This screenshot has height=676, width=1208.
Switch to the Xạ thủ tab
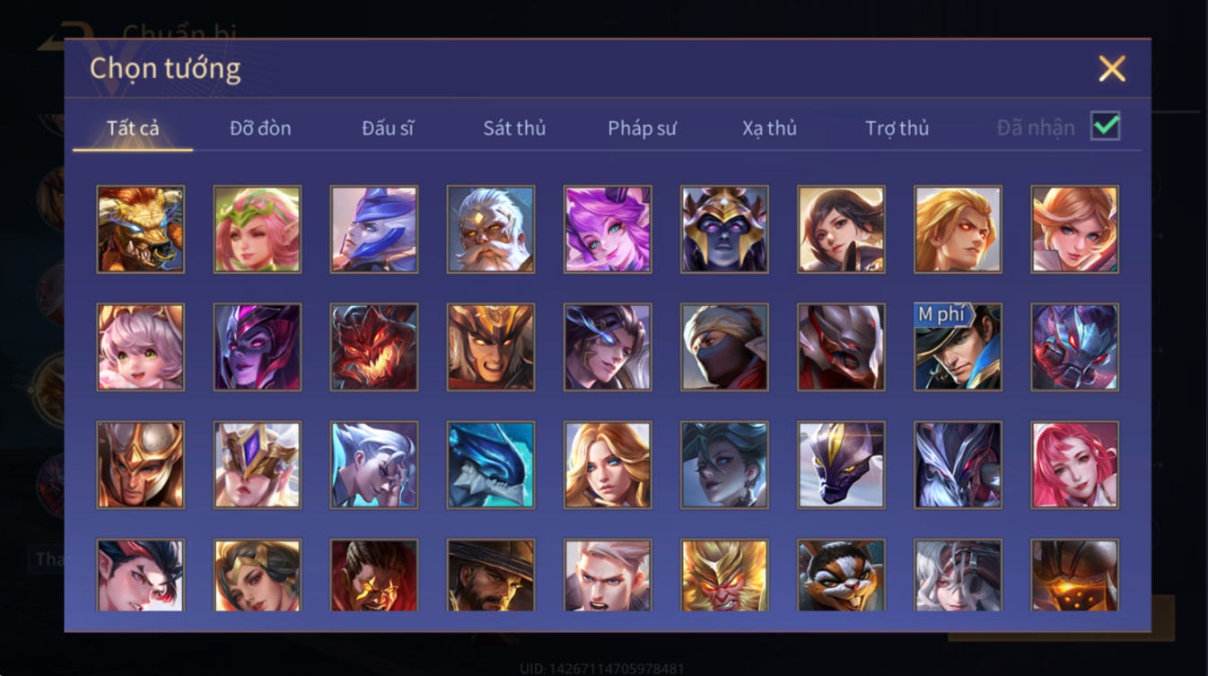tap(769, 128)
